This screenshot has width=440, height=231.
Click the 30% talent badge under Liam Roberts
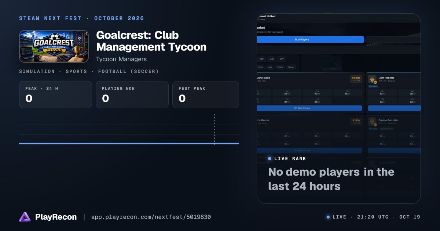[x=373, y=86]
